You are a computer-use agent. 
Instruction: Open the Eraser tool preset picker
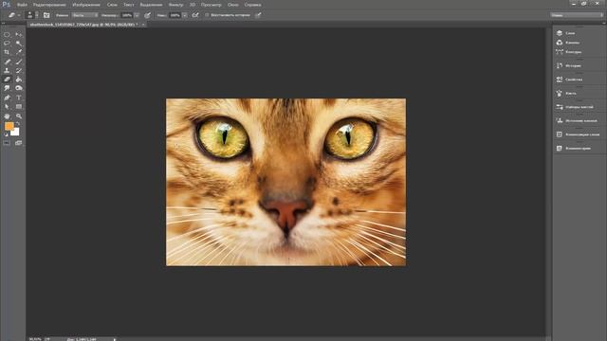tap(13, 15)
